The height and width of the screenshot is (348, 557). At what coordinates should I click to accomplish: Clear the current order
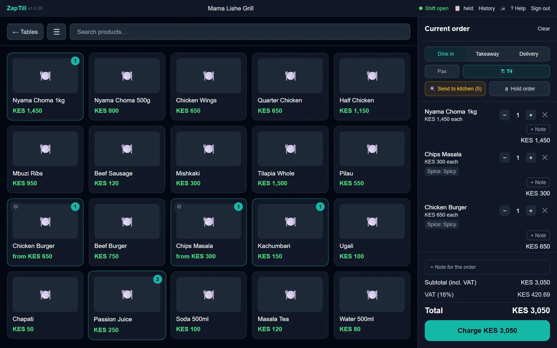[x=544, y=29]
